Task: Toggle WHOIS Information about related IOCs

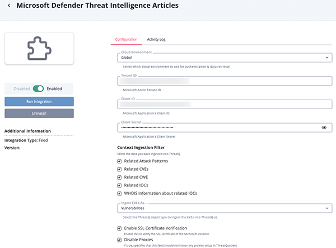Action: point(119,194)
